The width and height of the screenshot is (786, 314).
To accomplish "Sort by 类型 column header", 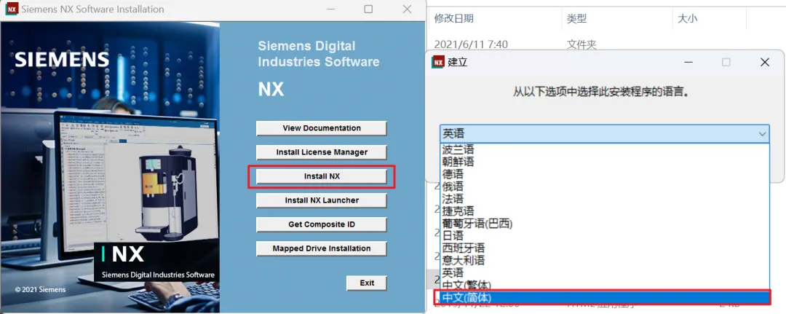I will (576, 18).
